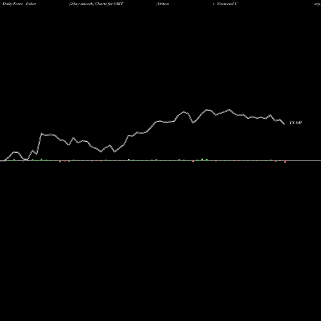321x321 pixels.
Task: Click the '(2day smooth) Charts for ORIT' text
Action: 96,4
